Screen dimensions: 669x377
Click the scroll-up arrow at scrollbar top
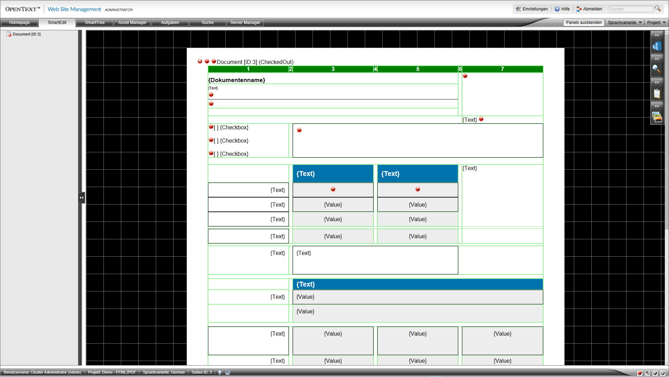pyautogui.click(x=667, y=32)
